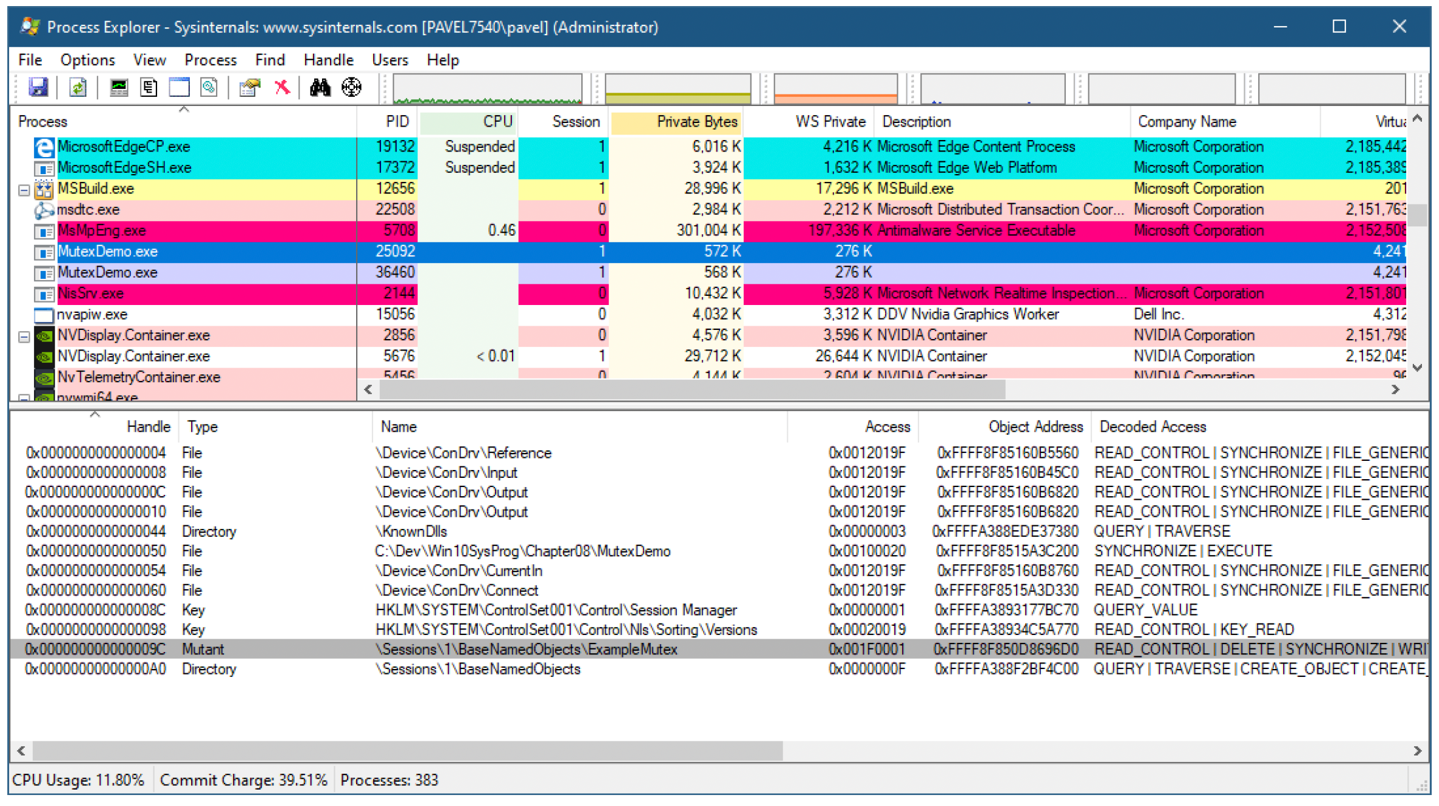The image size is (1439, 806).
Task: Click the binoculars Find Handle icon
Action: pyautogui.click(x=320, y=88)
